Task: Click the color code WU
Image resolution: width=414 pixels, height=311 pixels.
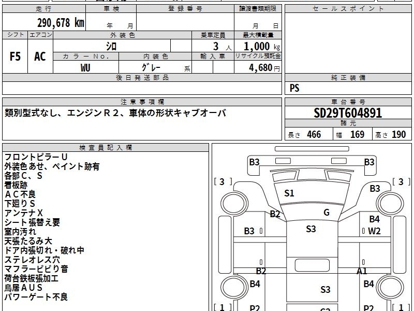Action: [x=85, y=68]
